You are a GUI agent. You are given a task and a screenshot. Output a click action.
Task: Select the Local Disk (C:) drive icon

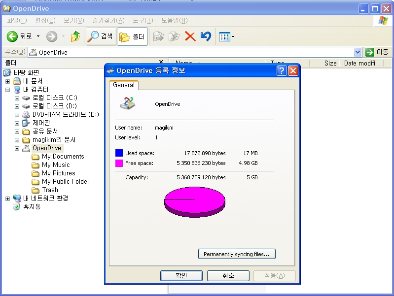[x=26, y=98]
